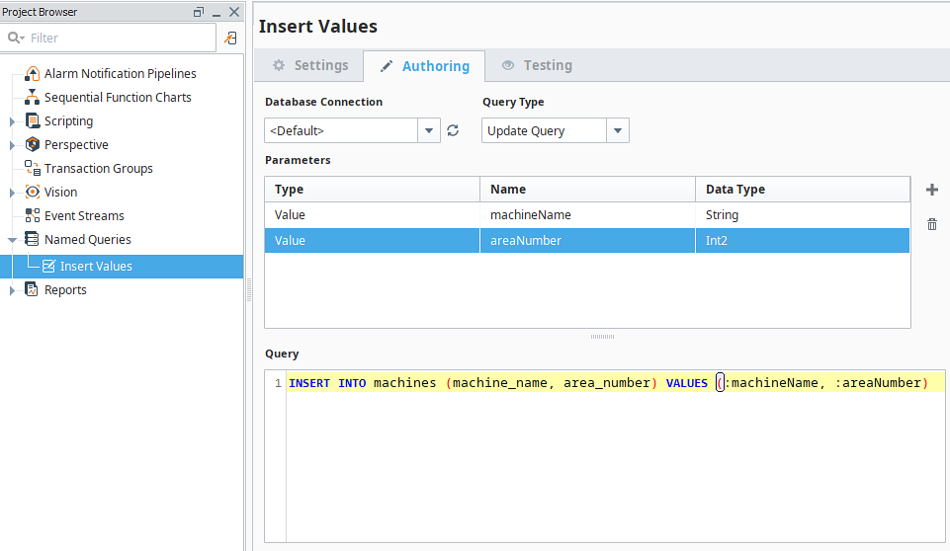Click the Transaction Groups icon
This screenshot has height=551, width=950.
click(32, 168)
